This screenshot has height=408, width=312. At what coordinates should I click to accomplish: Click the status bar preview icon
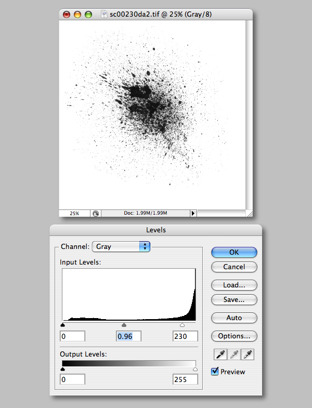click(x=96, y=214)
